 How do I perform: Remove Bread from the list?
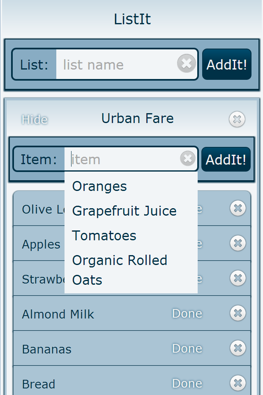click(x=238, y=383)
